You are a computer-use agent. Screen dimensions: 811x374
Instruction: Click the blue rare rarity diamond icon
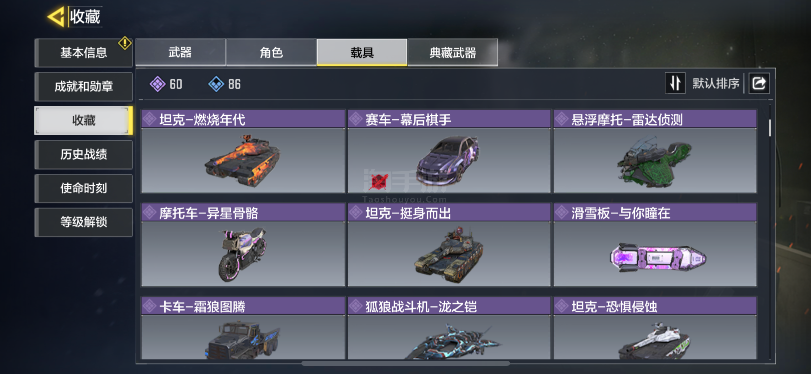click(216, 84)
